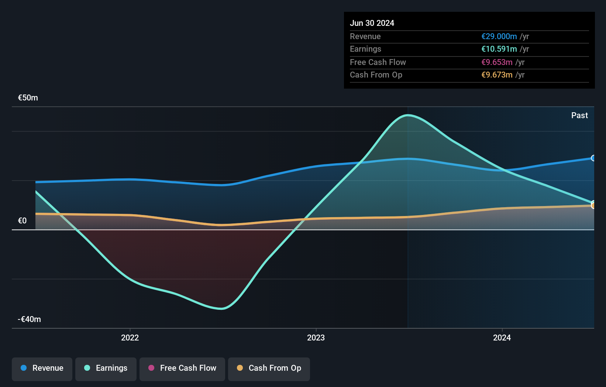Click the orange Cash From Op endpoint marker

pyautogui.click(x=593, y=206)
